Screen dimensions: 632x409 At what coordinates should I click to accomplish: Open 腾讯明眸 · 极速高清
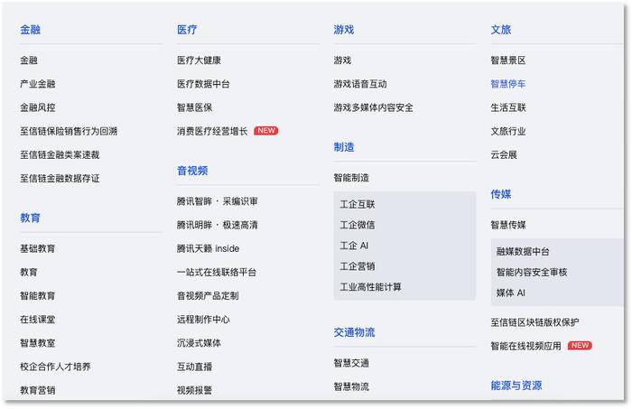(217, 225)
